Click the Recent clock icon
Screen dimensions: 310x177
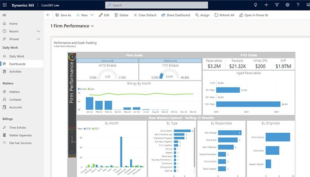pyautogui.click(x=4, y=31)
